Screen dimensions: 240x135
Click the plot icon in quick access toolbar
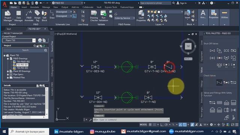coord(36,3)
